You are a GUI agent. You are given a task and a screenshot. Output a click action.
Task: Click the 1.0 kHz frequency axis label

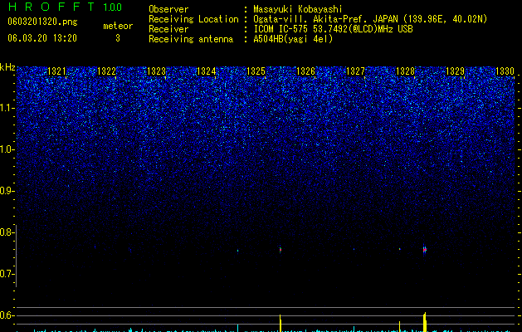point(7,149)
